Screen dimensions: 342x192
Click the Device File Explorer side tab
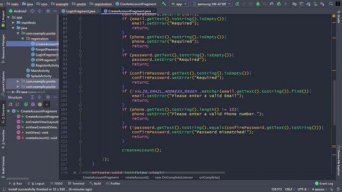pyautogui.click(x=339, y=161)
